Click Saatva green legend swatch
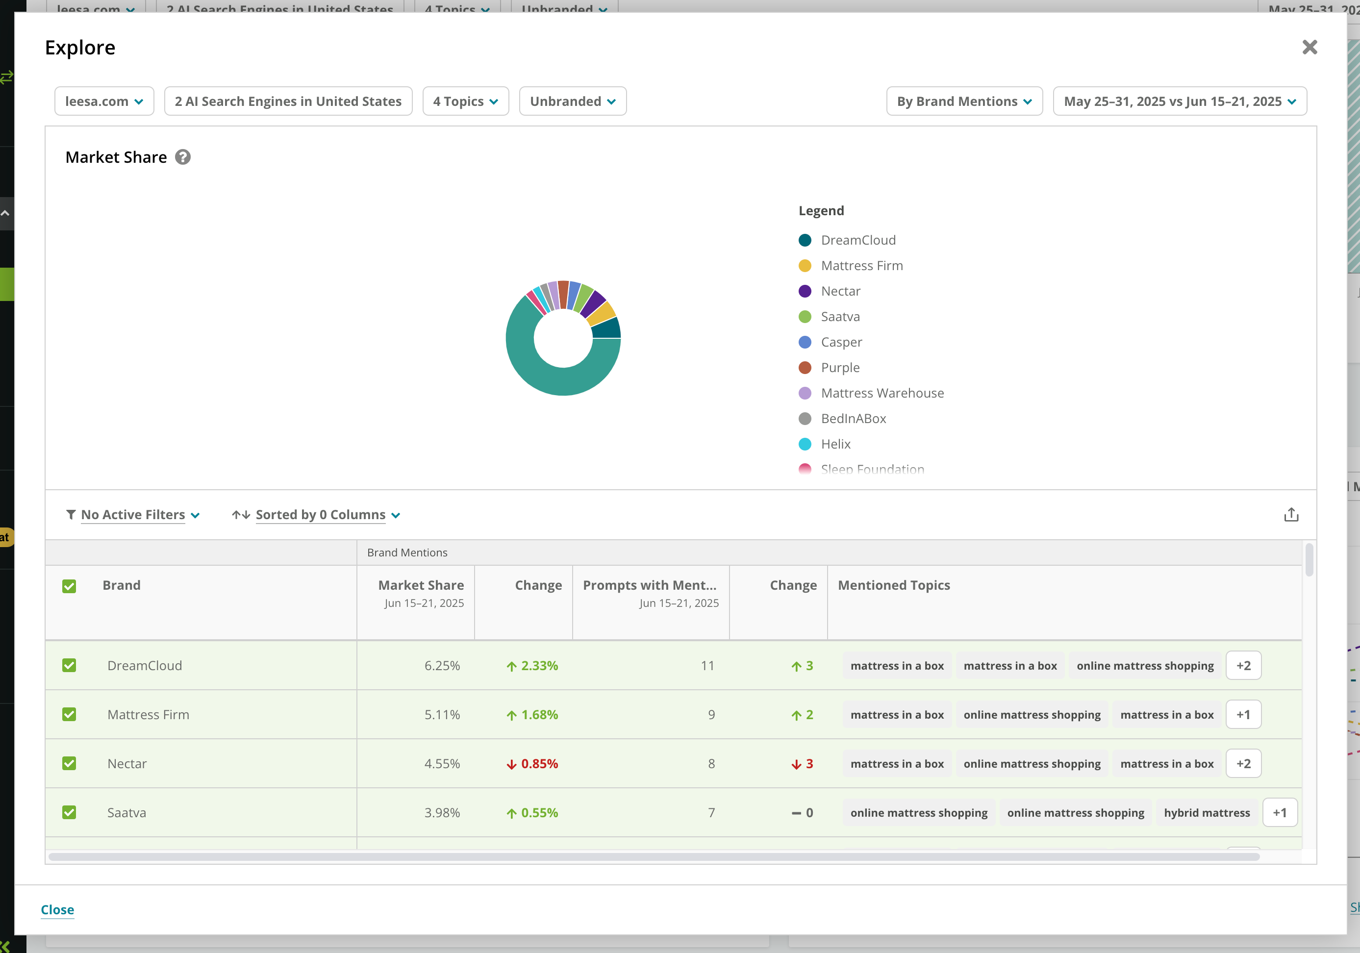The height and width of the screenshot is (953, 1360). click(805, 316)
